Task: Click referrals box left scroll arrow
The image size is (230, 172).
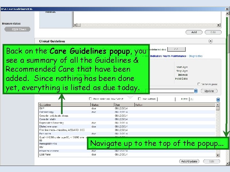Action: tap(75, 25)
